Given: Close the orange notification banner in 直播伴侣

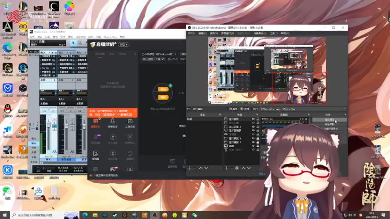Looking at the screenshot, I should (135, 111).
